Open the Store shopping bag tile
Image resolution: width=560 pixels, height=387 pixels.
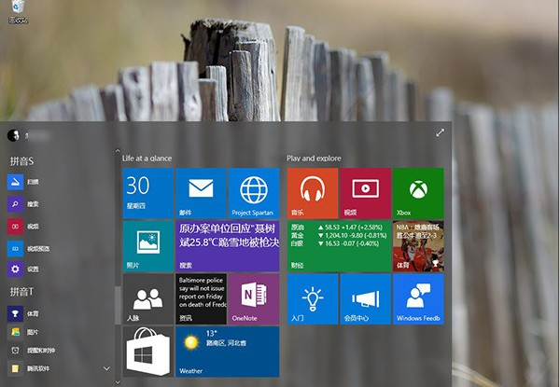[148, 352]
